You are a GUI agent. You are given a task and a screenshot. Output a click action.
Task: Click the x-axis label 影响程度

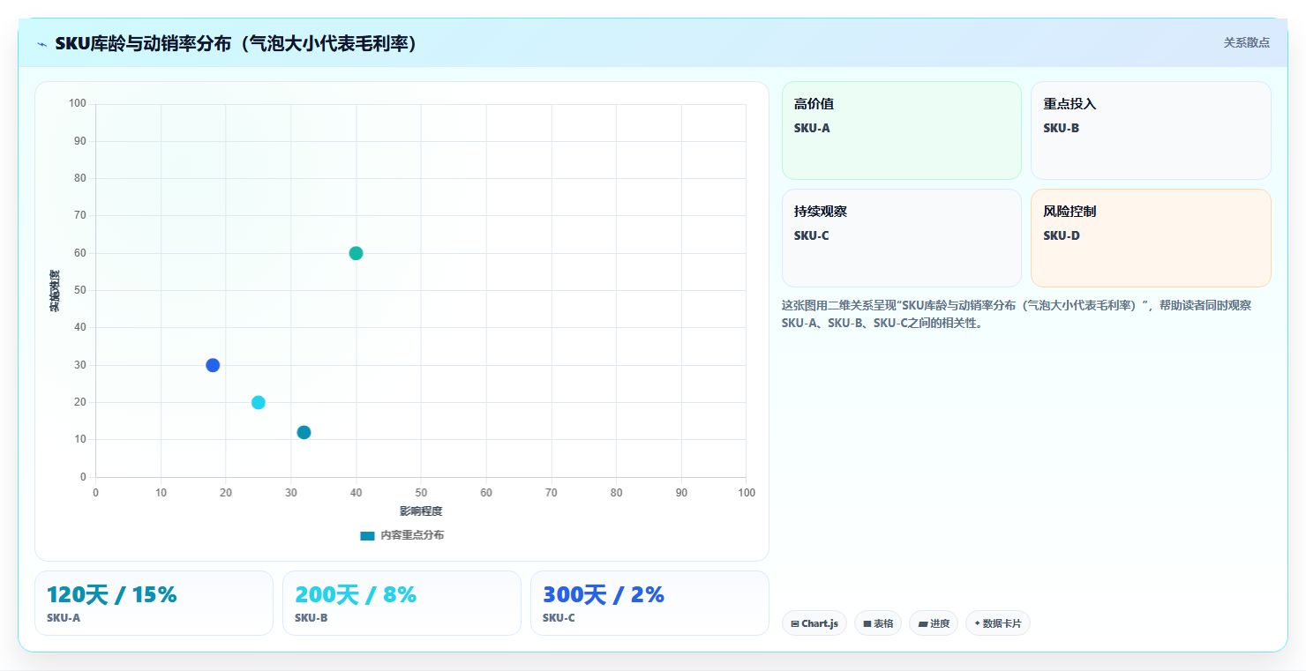(x=421, y=511)
